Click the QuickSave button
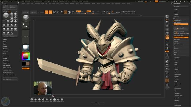 click(141, 1)
